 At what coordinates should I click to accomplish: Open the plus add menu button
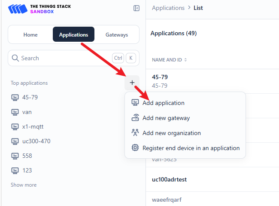pyautogui.click(x=132, y=83)
